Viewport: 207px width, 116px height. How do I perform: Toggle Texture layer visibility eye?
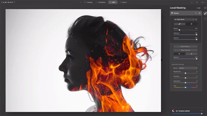coord(199,13)
